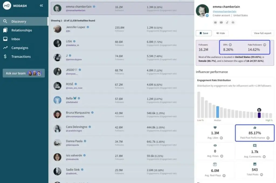Open Bruna Marquezine's row
Viewport: 276px width, 183px height.
(x=123, y=114)
